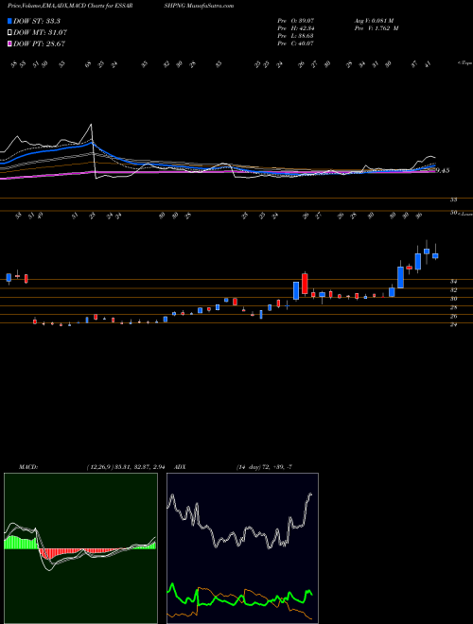Click the 'Avg V: 0.981 M' value
The height and width of the screenshot is (624, 473).
tap(374, 21)
